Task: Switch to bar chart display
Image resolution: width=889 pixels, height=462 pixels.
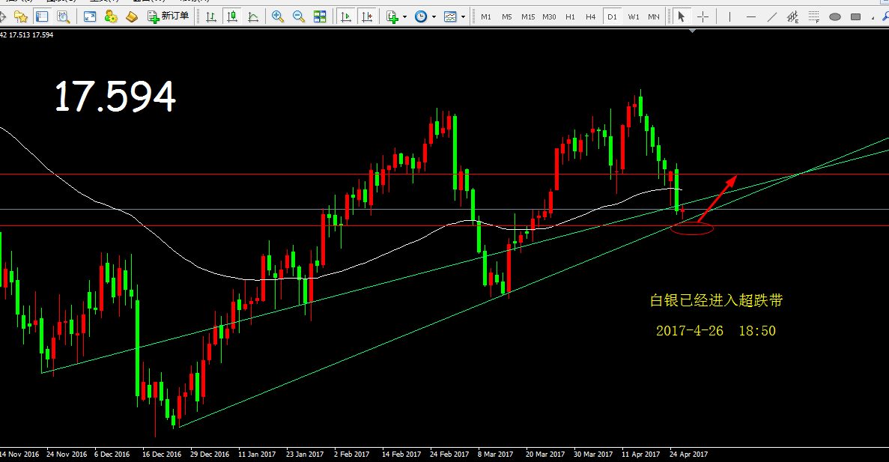Action: [211, 16]
